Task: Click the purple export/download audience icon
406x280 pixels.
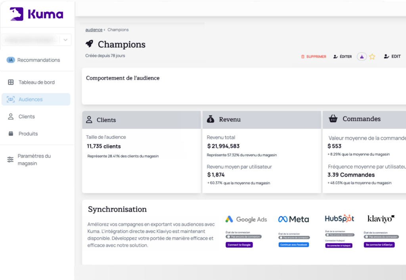Action: (x=362, y=56)
